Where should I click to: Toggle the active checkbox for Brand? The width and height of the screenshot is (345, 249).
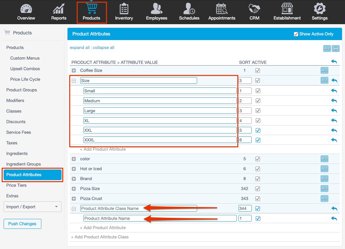coord(258,178)
